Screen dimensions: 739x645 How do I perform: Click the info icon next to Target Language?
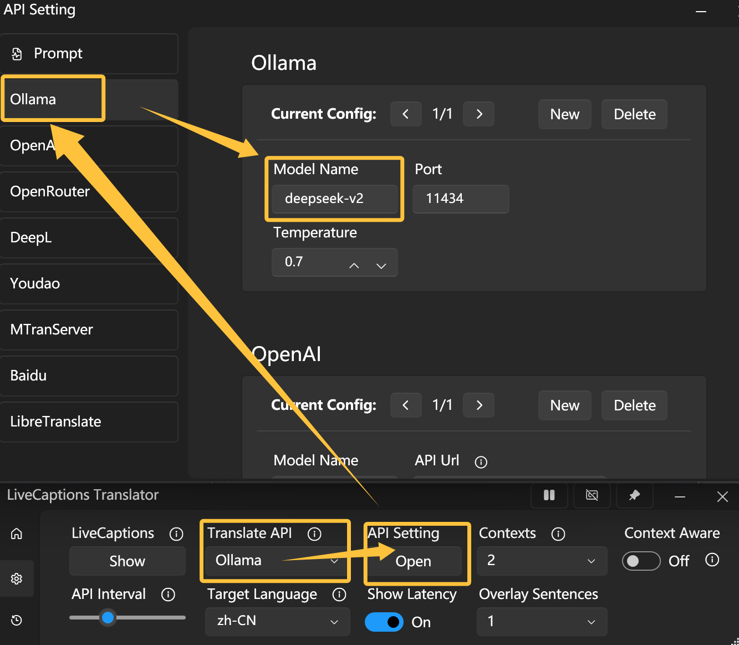[339, 595]
